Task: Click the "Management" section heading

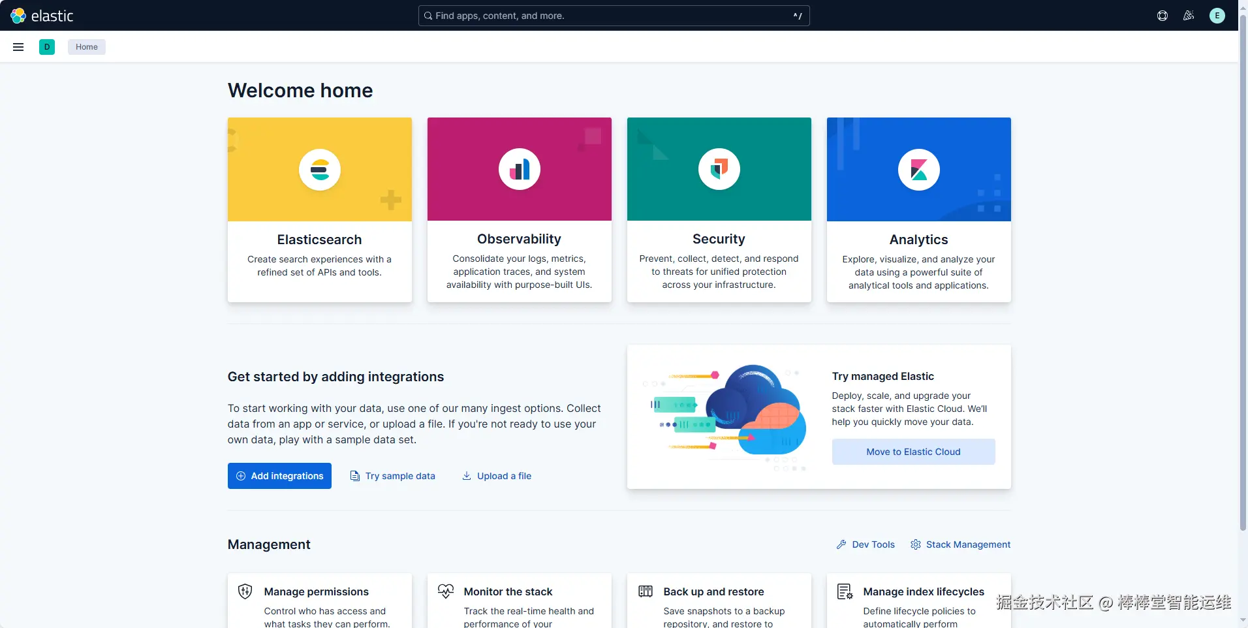Action: [x=269, y=544]
